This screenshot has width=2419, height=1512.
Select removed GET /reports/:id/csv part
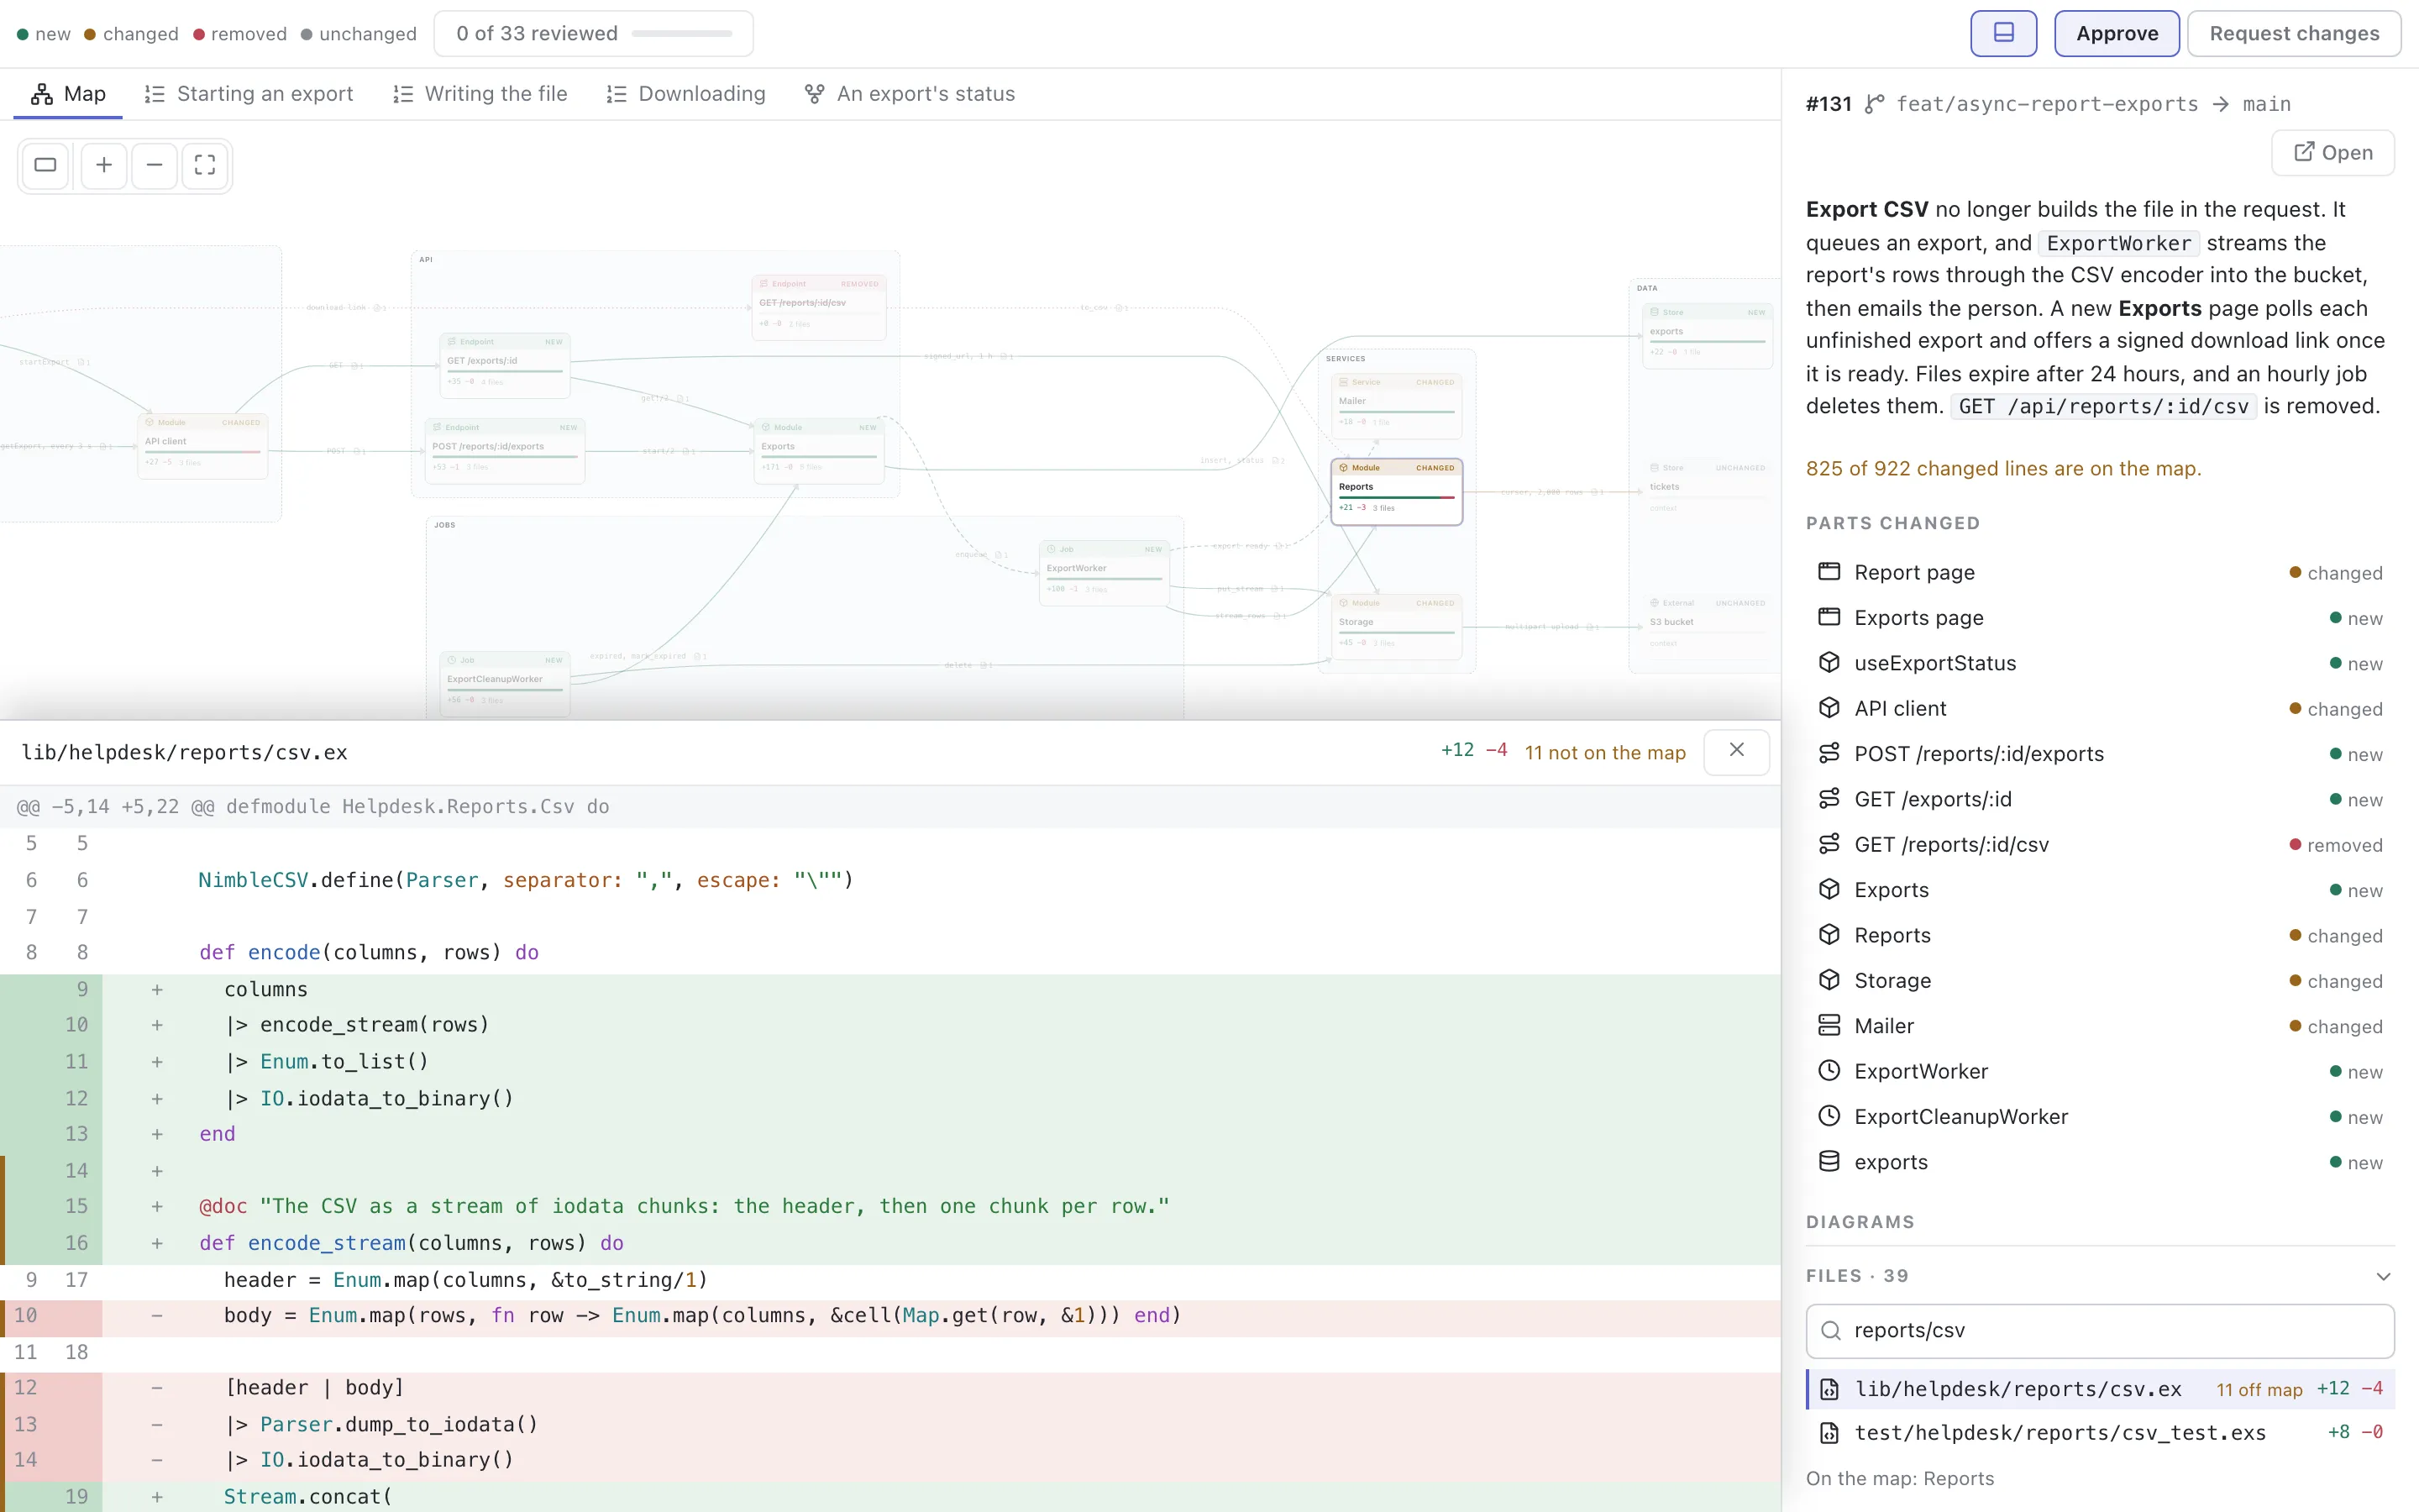(2099, 844)
